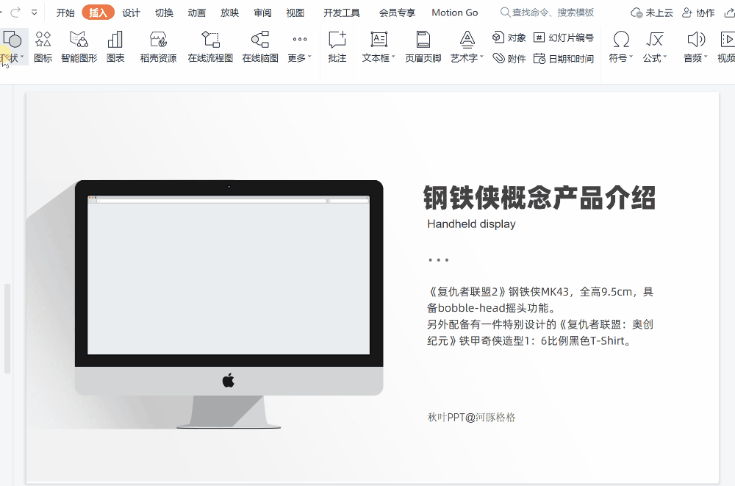Open 稻壳资源 resource library
The width and height of the screenshot is (735, 486).
click(x=159, y=46)
